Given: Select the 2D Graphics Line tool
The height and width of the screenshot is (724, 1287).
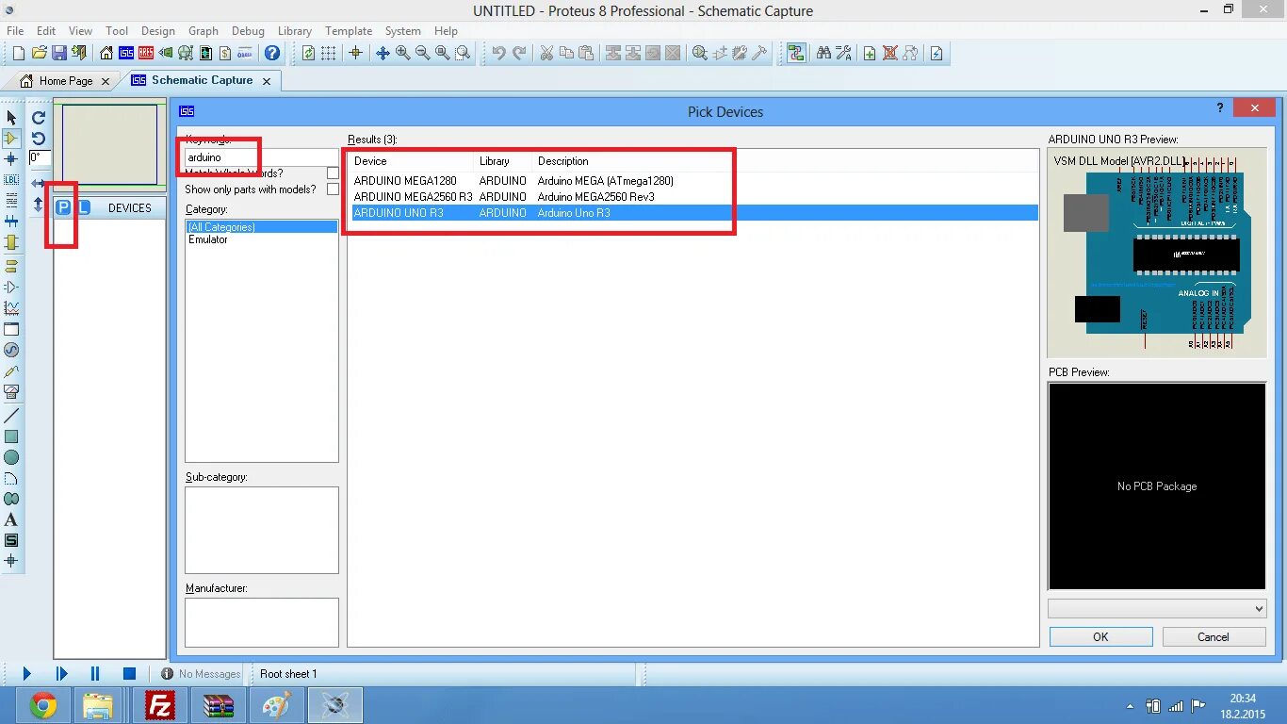Looking at the screenshot, I should point(11,416).
